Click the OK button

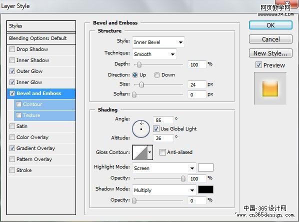coord(270,25)
